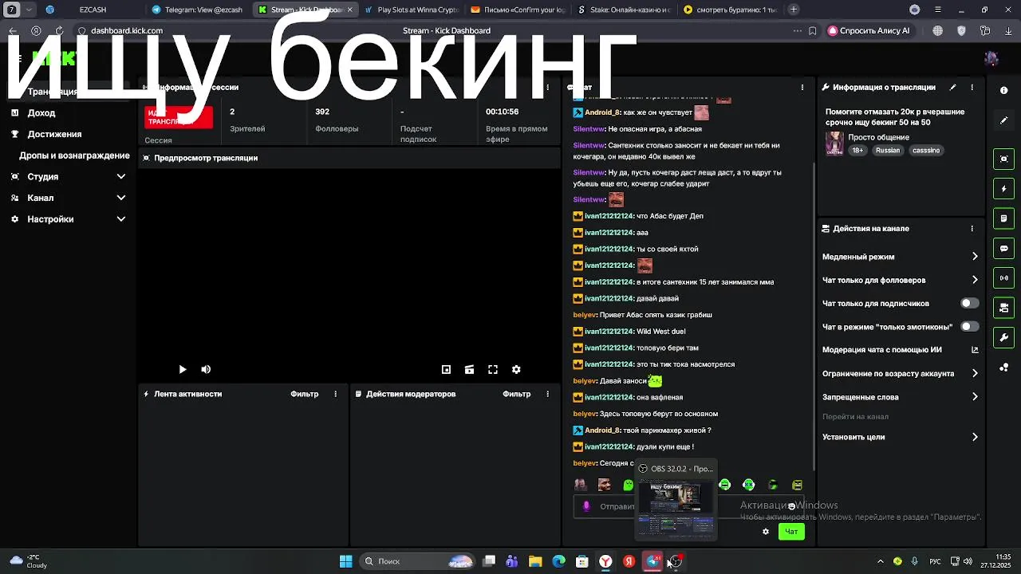Open Установить цели arrow
This screenshot has height=574, width=1021.
[x=975, y=437]
